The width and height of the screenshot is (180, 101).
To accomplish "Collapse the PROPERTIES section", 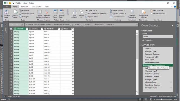I will coord(141,31).
